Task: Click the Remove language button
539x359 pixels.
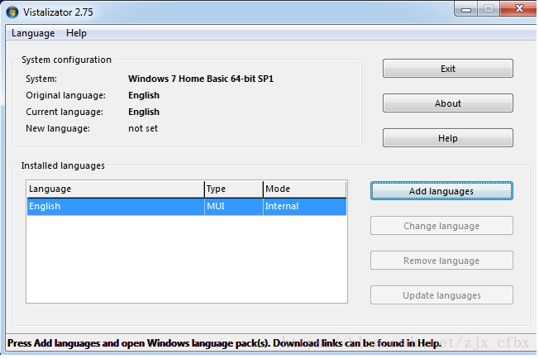Action: pyautogui.click(x=441, y=261)
